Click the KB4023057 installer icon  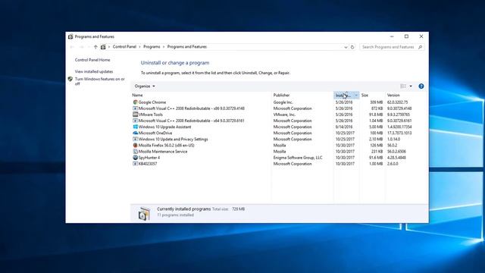[135, 164]
